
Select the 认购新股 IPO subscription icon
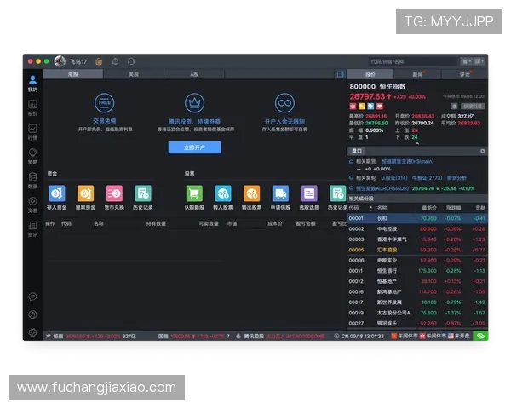(193, 193)
